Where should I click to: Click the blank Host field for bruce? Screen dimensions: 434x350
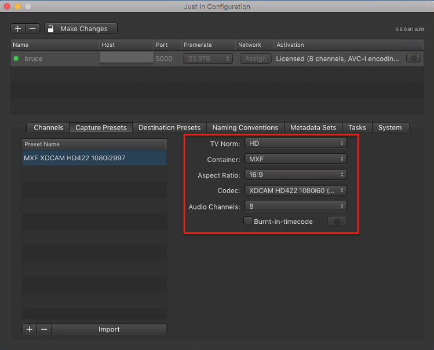click(x=126, y=57)
